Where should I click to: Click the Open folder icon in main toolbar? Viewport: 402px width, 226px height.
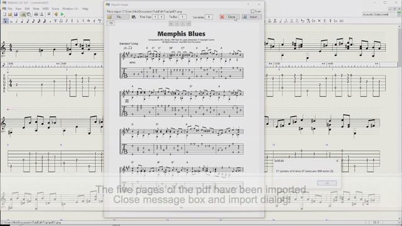(10, 14)
